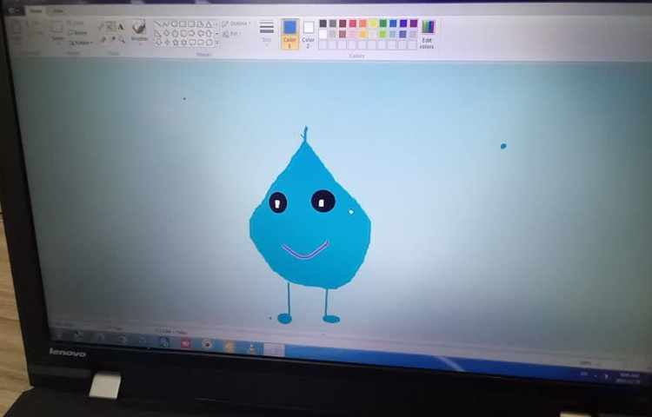Choose the Select tool in Image group
This screenshot has height=417, width=652.
tap(58, 31)
